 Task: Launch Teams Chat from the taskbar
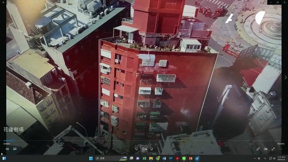138,158
